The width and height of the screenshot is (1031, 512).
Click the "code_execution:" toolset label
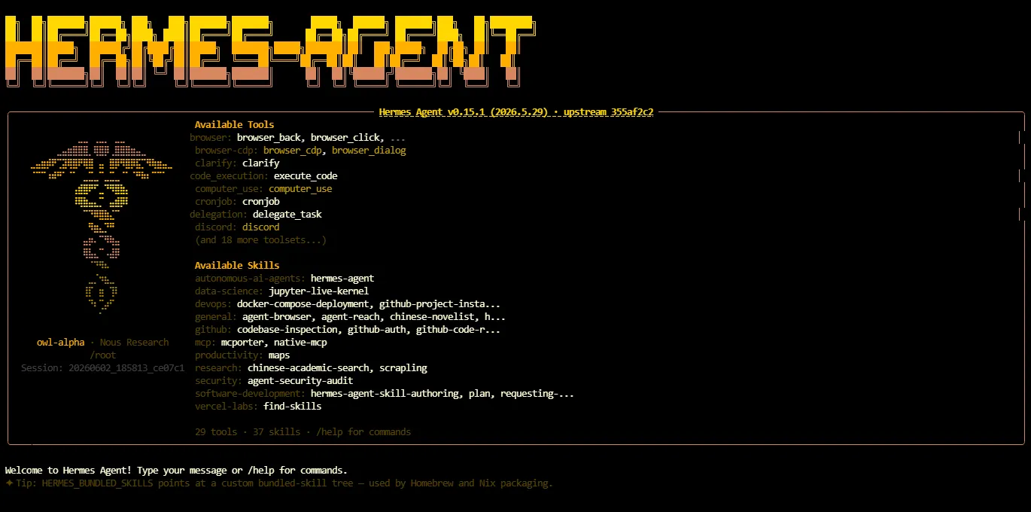229,176
